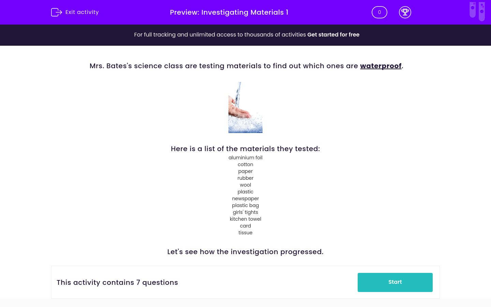Click the running water photograph
491x307 pixels.
[x=245, y=107]
